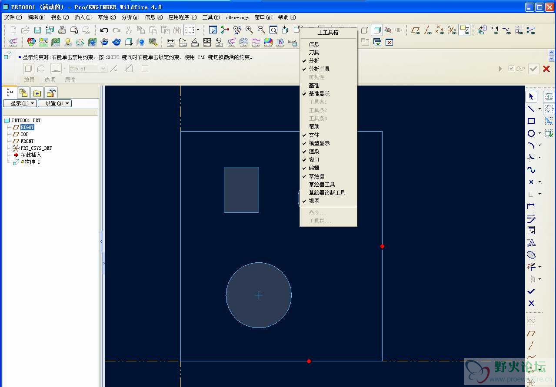Toggle datum axis display icon
This screenshot has height=387, width=556.
tap(428, 30)
